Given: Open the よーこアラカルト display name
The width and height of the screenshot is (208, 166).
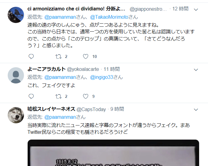Looking at the screenshot, I should [46, 69].
